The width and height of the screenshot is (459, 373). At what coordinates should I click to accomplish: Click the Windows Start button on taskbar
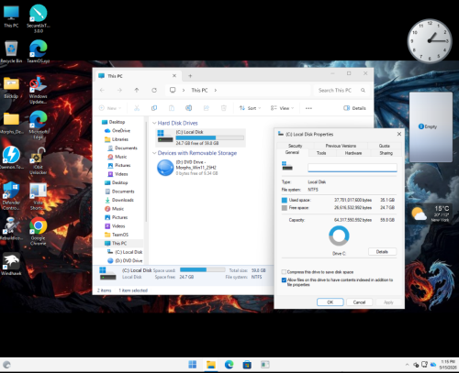pyautogui.click(x=193, y=365)
